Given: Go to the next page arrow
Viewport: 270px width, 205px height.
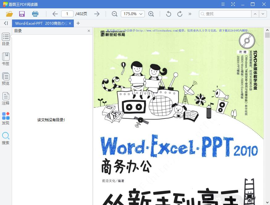Looking at the screenshot, I should click(x=97, y=14).
